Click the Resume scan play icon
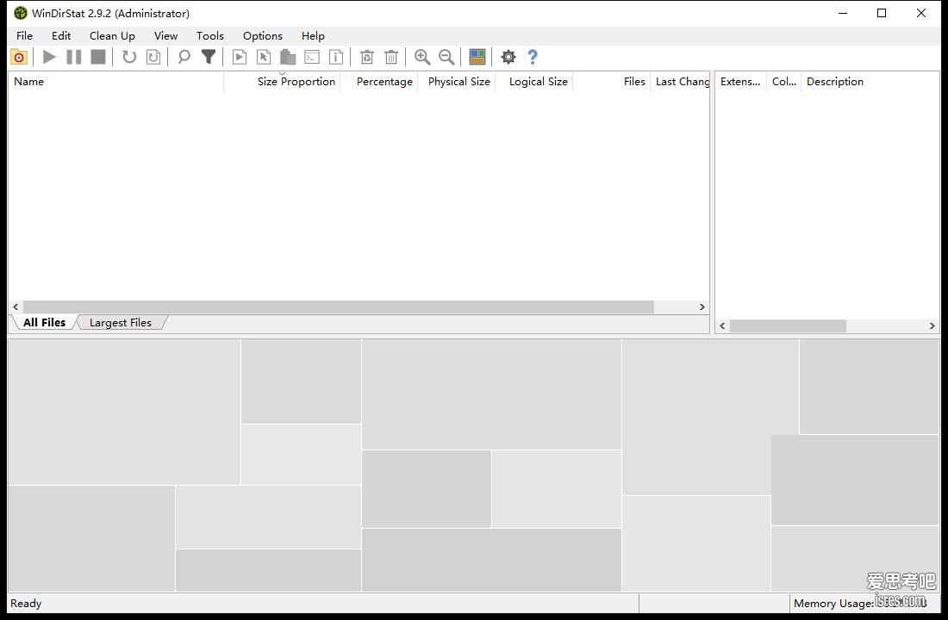 point(50,58)
